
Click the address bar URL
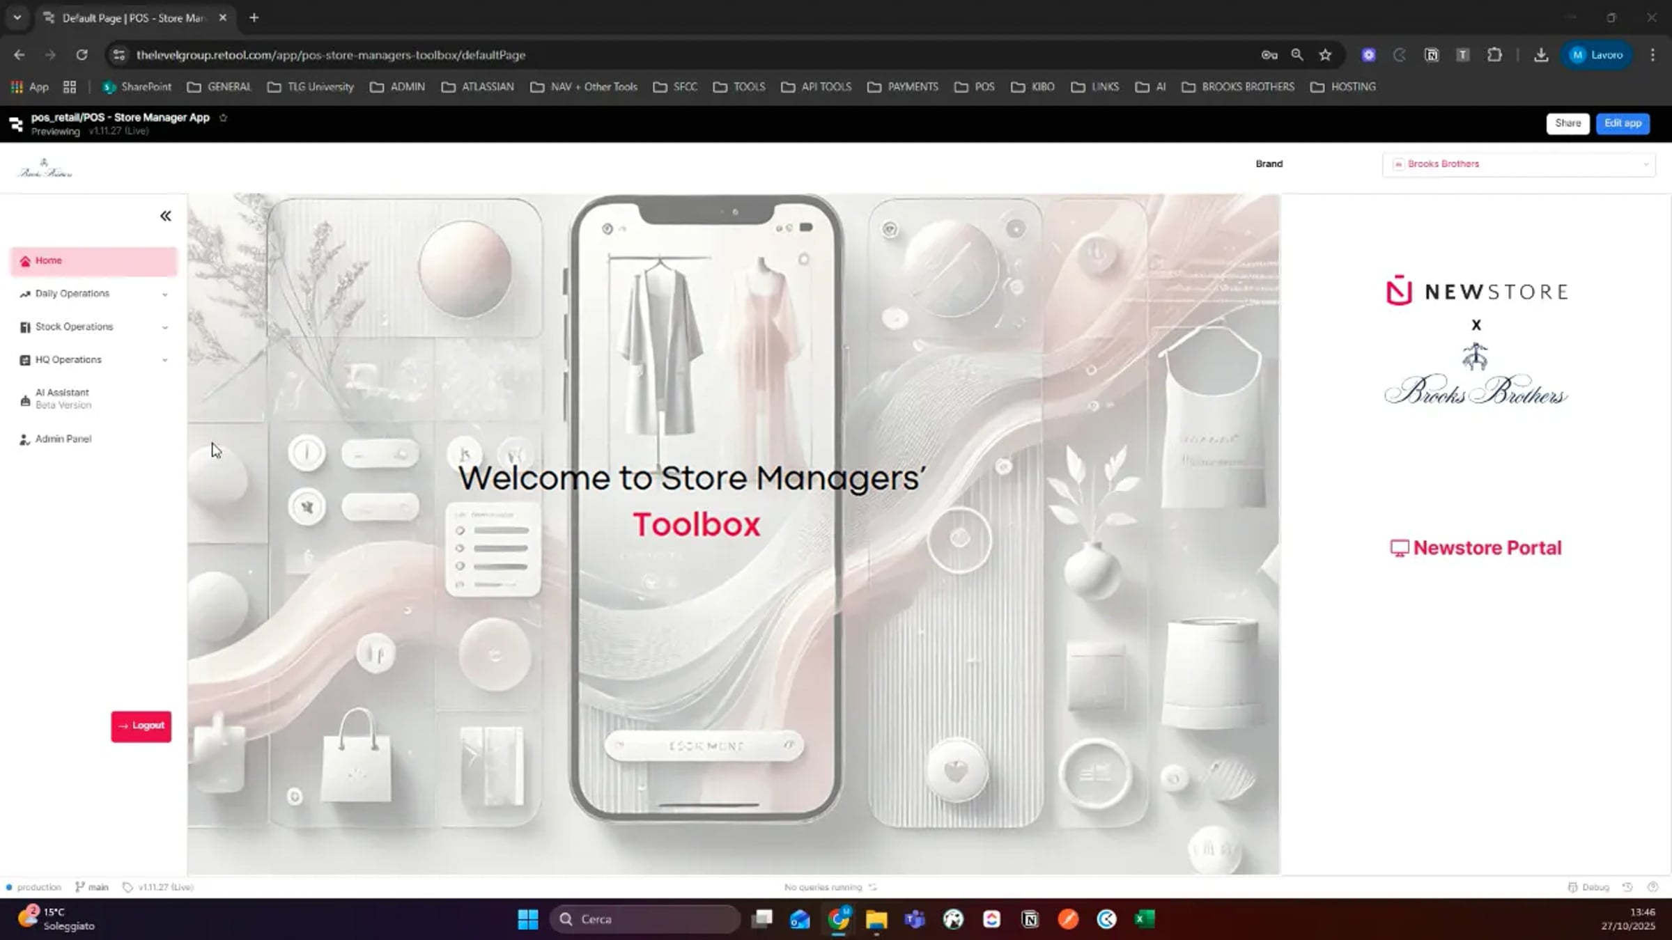[331, 55]
